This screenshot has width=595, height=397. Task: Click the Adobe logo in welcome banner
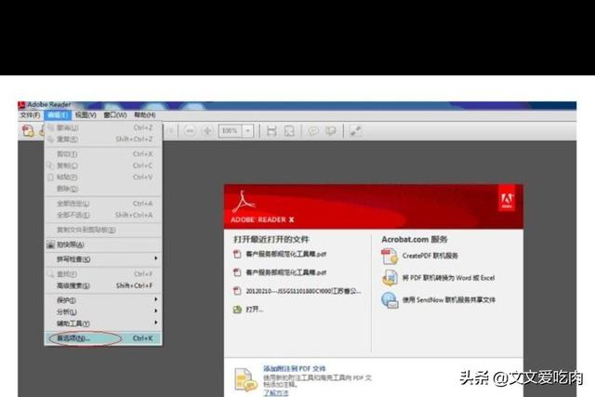[507, 199]
